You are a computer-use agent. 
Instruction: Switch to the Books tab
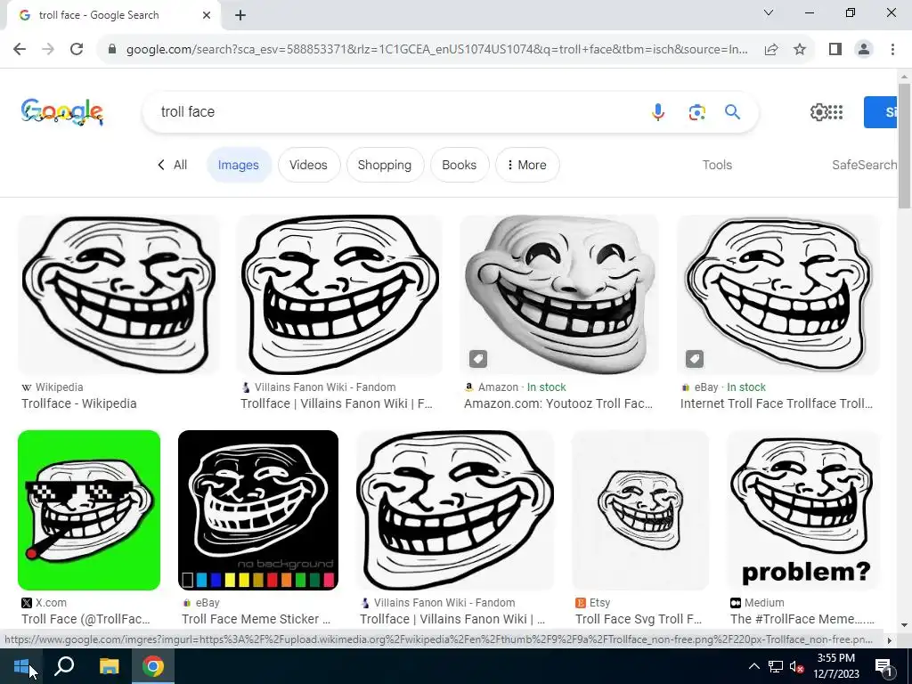[459, 165]
